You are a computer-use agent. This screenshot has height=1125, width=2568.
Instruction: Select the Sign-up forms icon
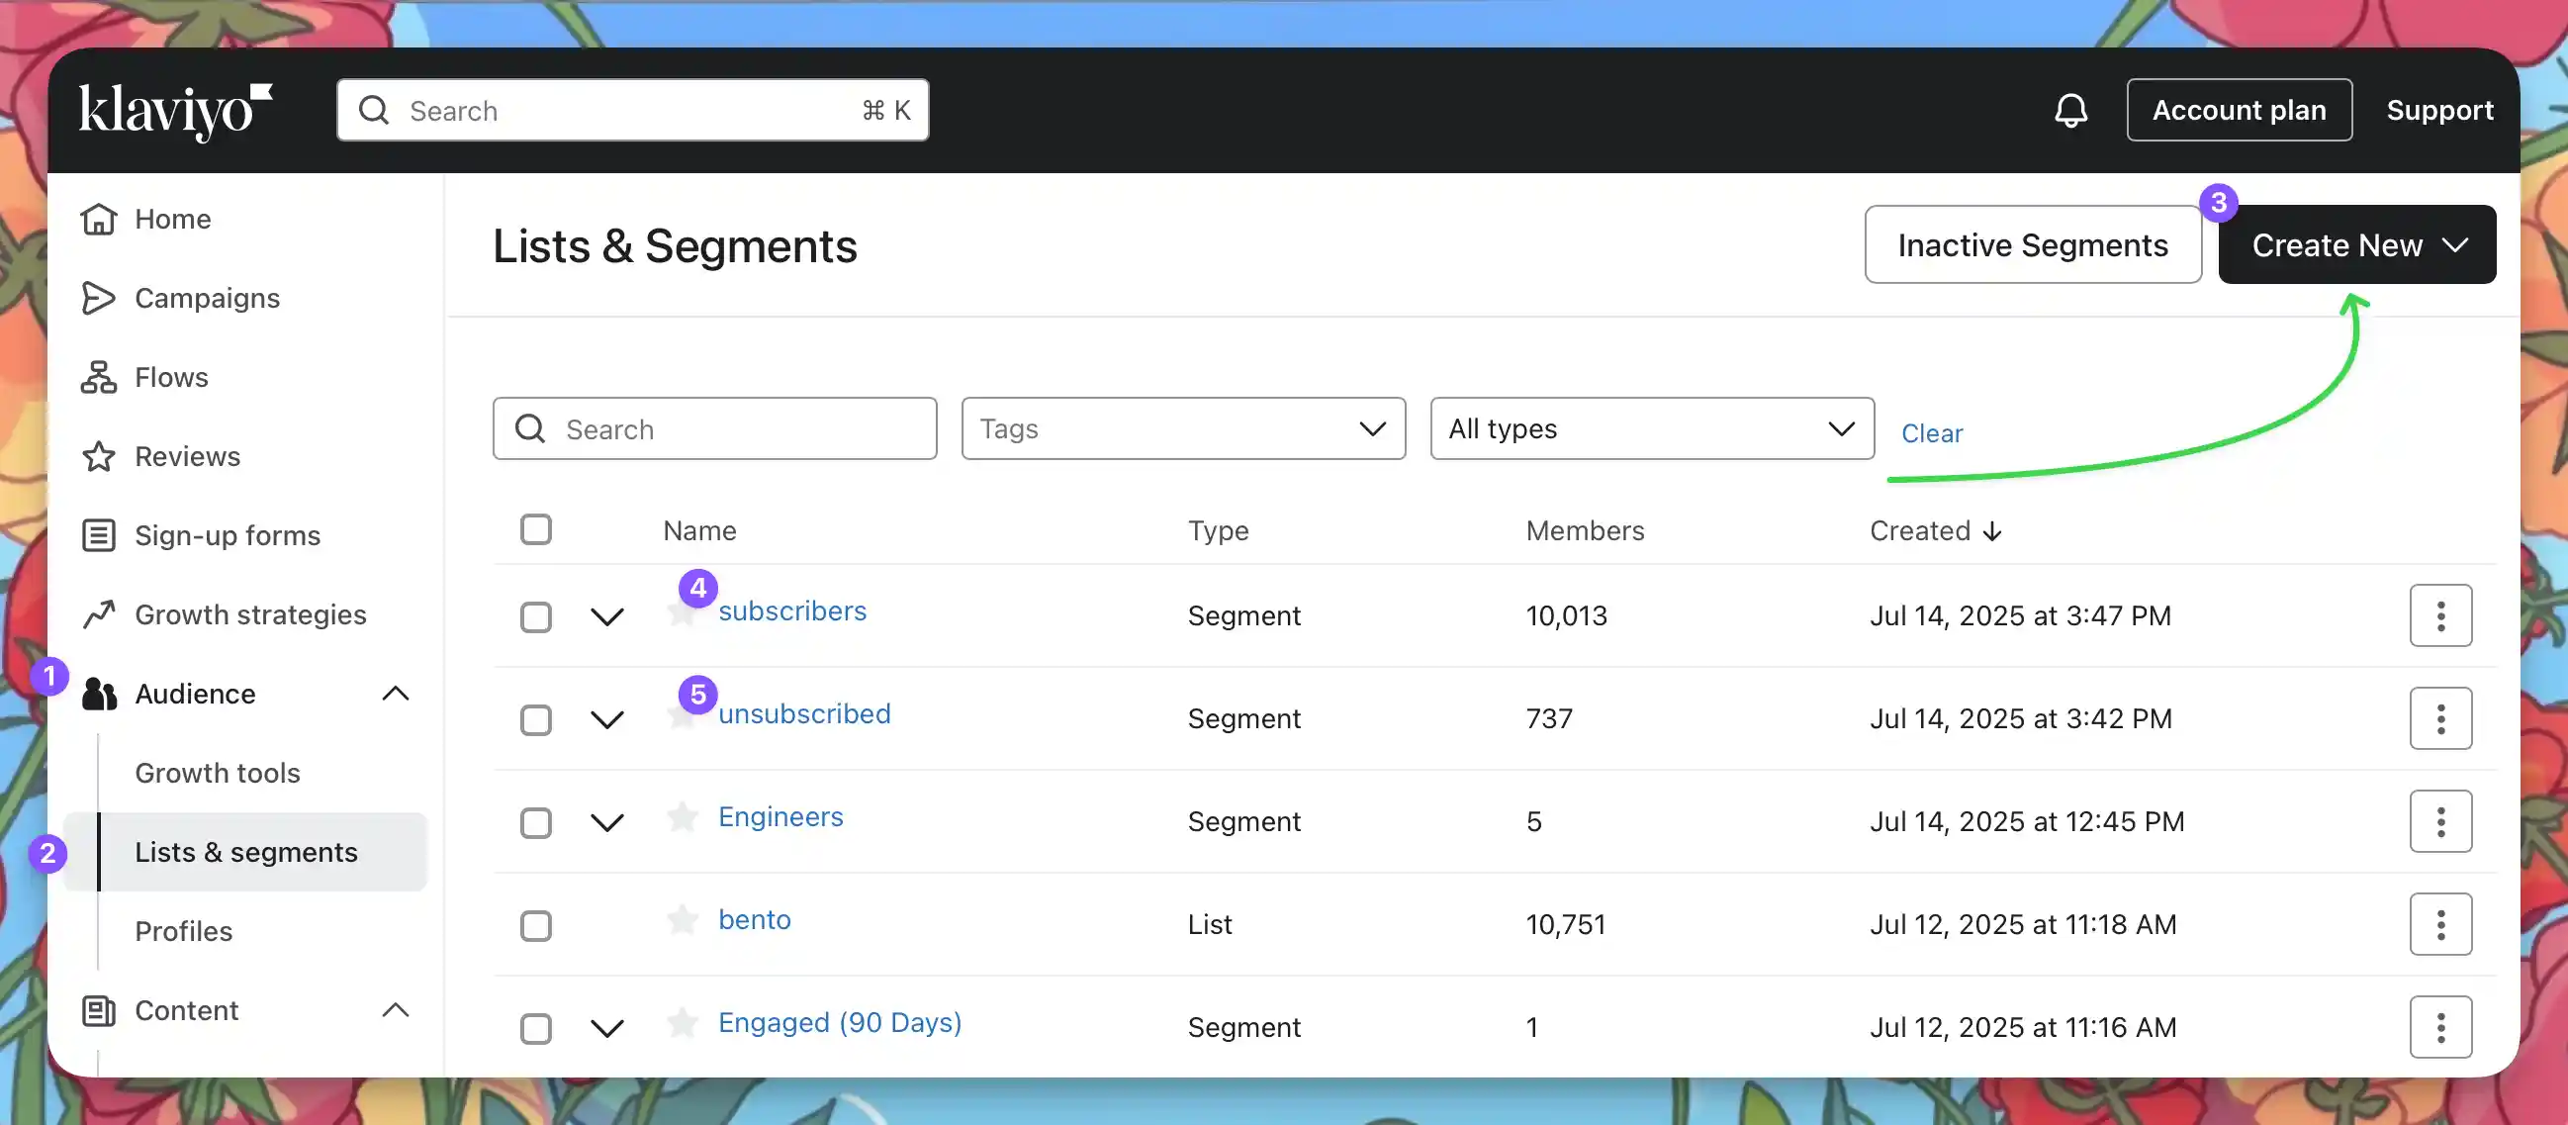click(x=98, y=535)
